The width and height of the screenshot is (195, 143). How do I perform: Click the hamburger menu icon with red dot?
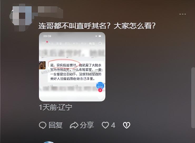[x=45, y=43]
